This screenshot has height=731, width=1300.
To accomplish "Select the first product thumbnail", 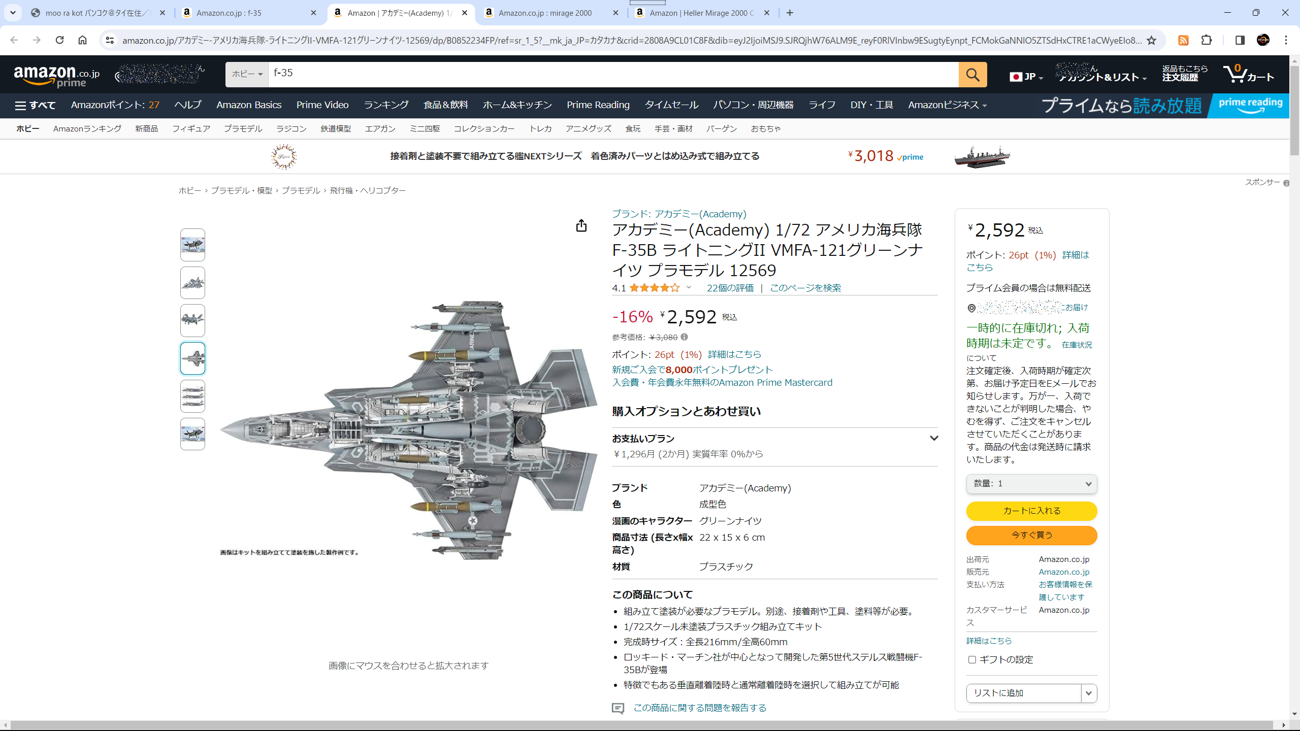I will coord(192,245).
